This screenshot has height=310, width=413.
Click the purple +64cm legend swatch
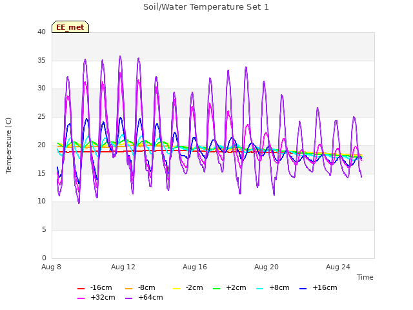coord(129,298)
